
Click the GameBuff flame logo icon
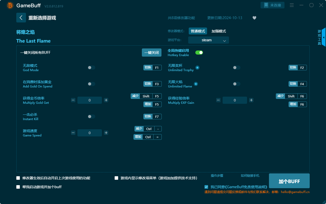pos(10,5)
